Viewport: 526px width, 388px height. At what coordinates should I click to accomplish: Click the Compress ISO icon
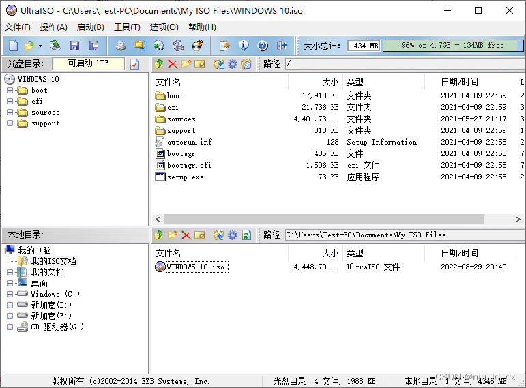pos(140,46)
